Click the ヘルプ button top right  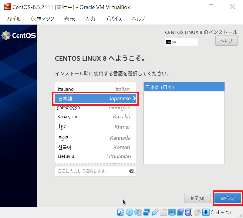click(226, 41)
